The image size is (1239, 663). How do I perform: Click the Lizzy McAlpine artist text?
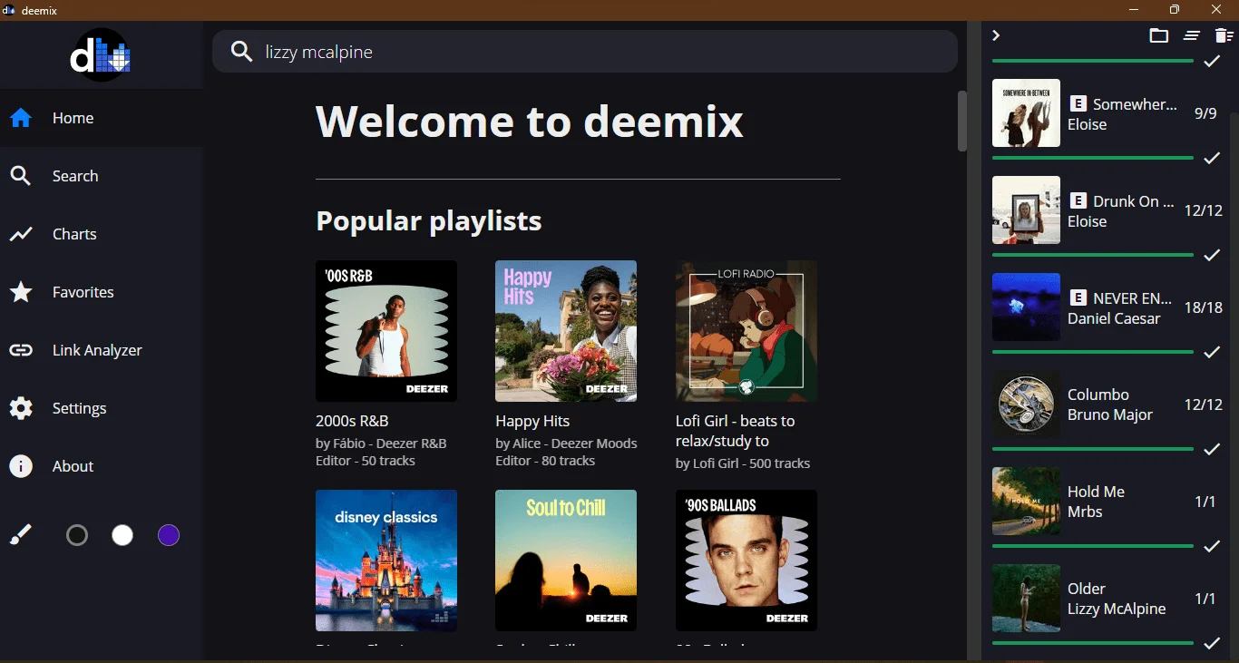coord(1117,609)
